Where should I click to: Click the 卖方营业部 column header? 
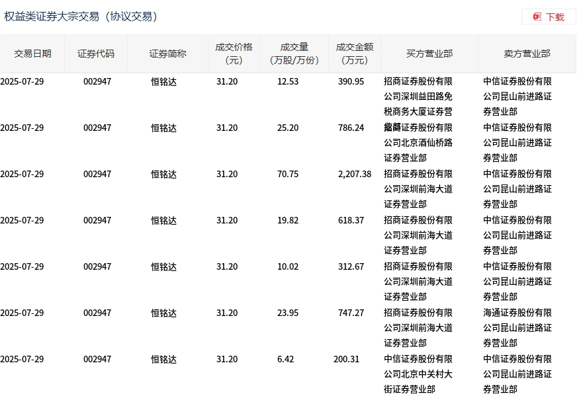pos(527,54)
